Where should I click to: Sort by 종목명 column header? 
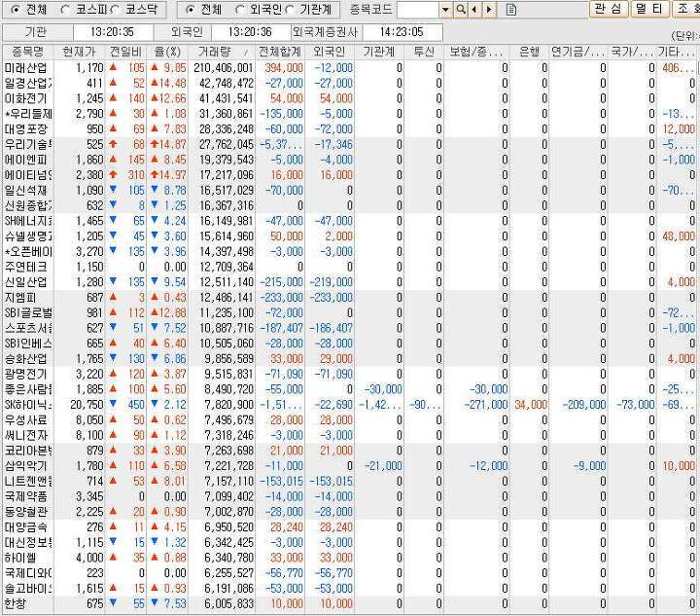click(x=28, y=52)
